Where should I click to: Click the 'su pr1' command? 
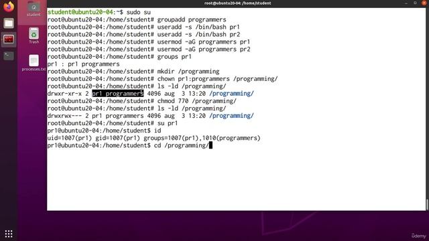(168, 123)
